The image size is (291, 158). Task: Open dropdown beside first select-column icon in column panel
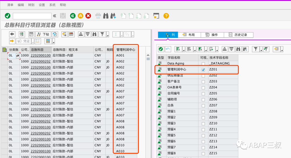point(183,49)
